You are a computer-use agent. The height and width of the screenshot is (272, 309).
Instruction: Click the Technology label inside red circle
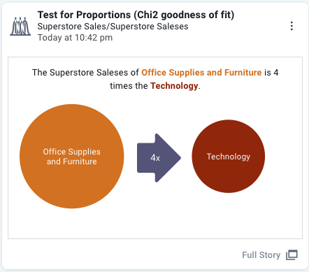tap(229, 157)
